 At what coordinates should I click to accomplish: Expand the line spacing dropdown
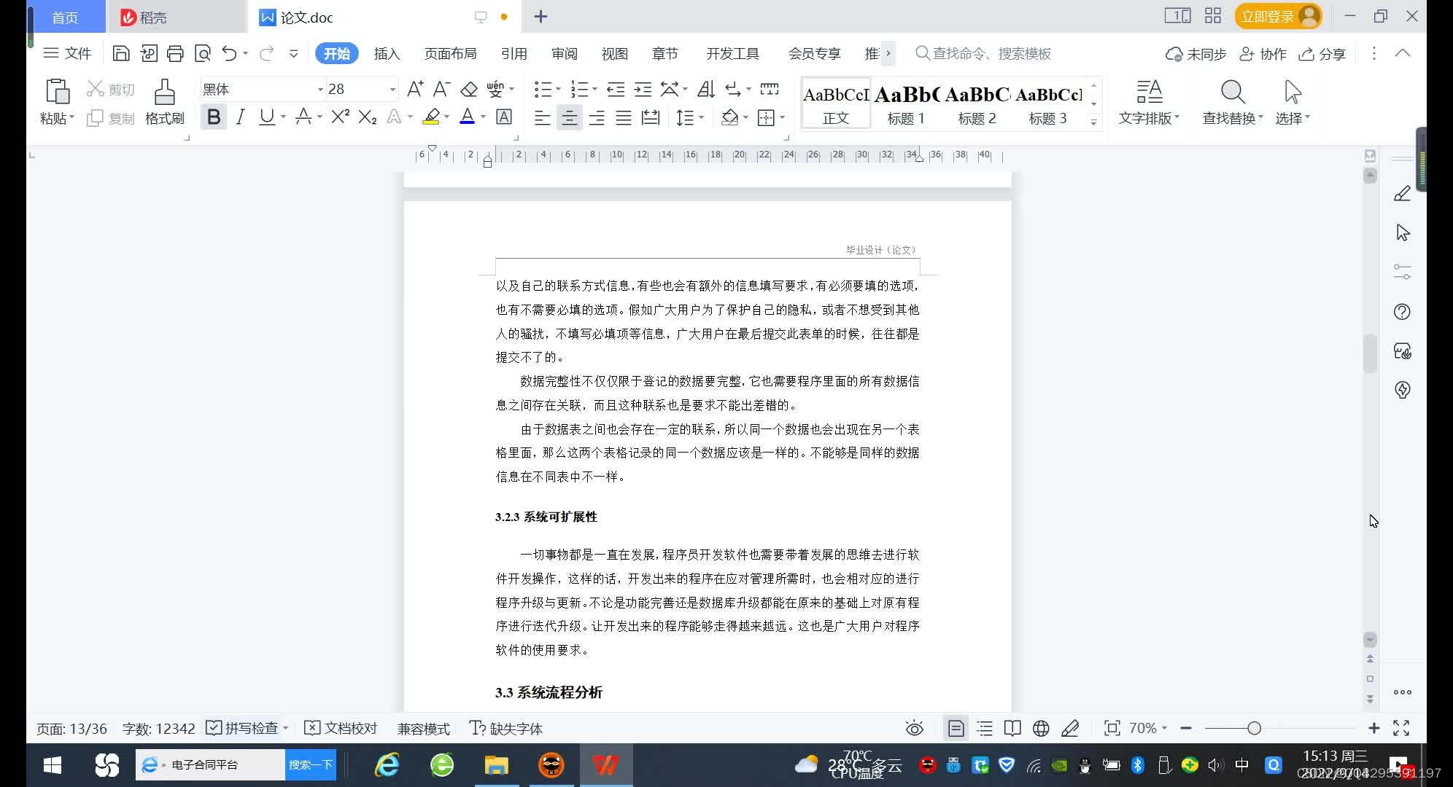pyautogui.click(x=701, y=117)
